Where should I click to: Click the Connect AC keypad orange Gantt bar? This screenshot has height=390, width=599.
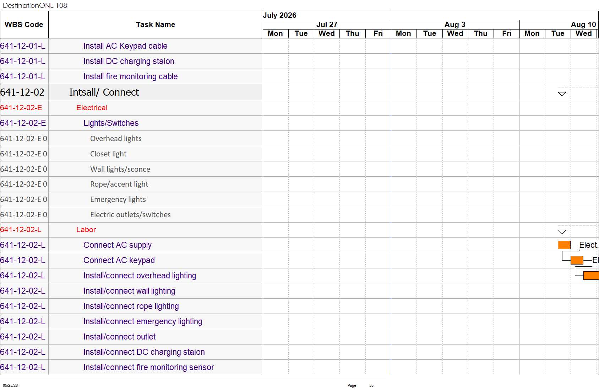point(577,260)
